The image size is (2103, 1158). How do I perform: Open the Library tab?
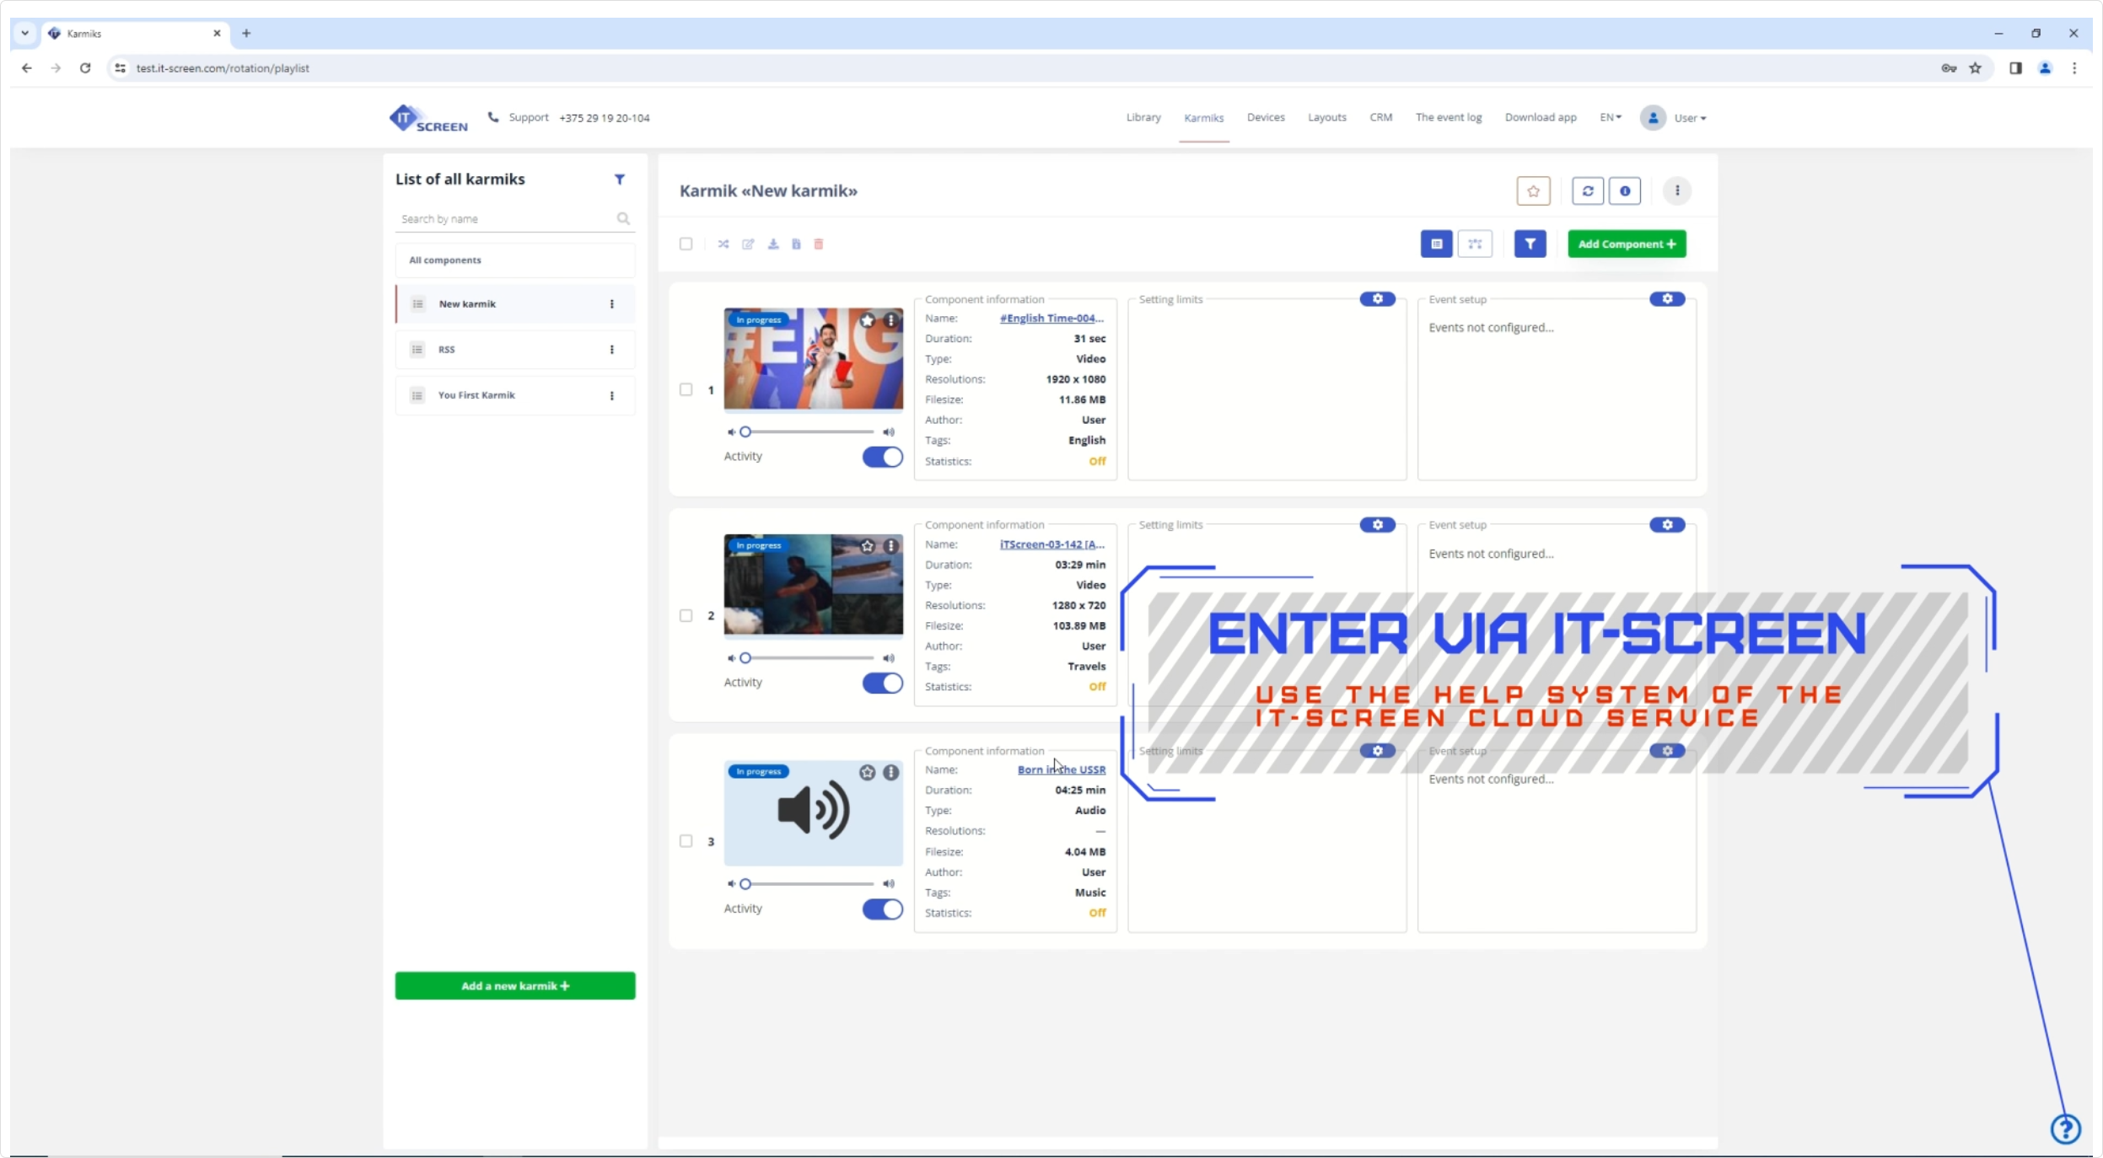[x=1143, y=118]
